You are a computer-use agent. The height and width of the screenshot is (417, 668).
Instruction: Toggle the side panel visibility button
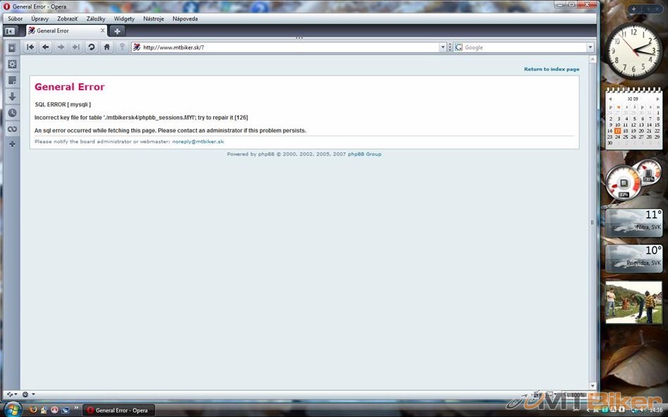(10, 31)
